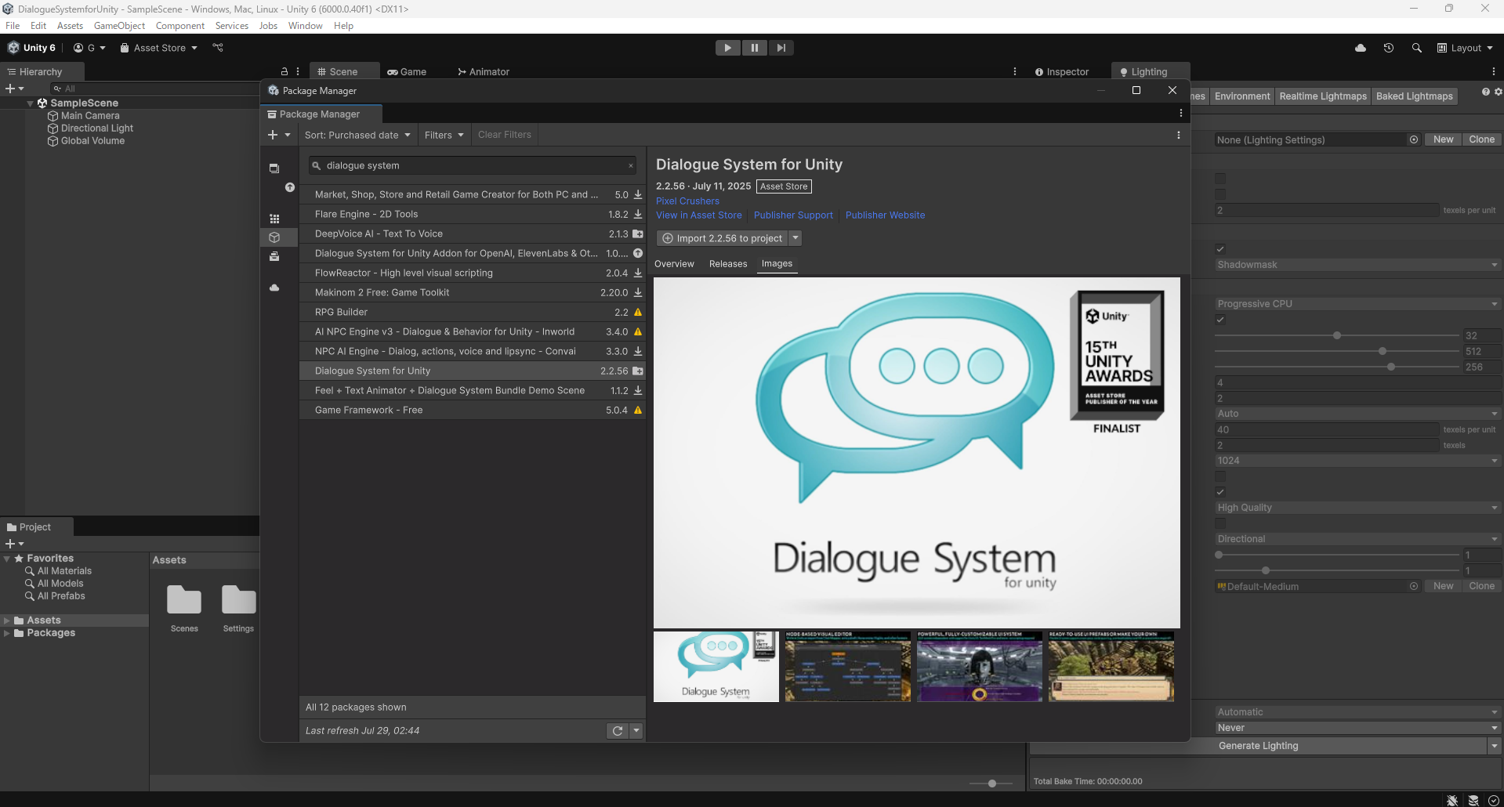Select the Services cloud icon in sidebar

tap(274, 288)
